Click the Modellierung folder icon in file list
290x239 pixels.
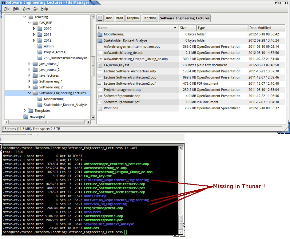(100, 34)
